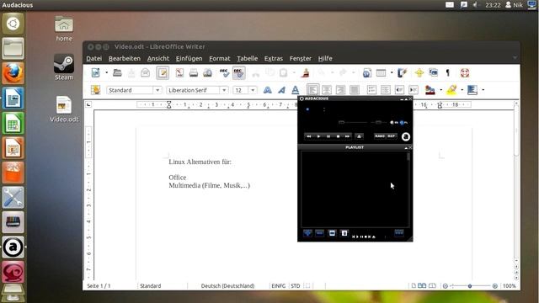Click the Increase Indent icon

(x=414, y=90)
